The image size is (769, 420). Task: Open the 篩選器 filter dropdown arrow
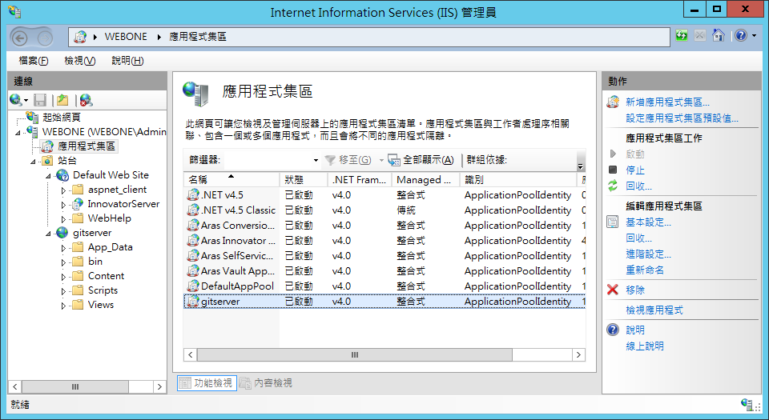(316, 160)
